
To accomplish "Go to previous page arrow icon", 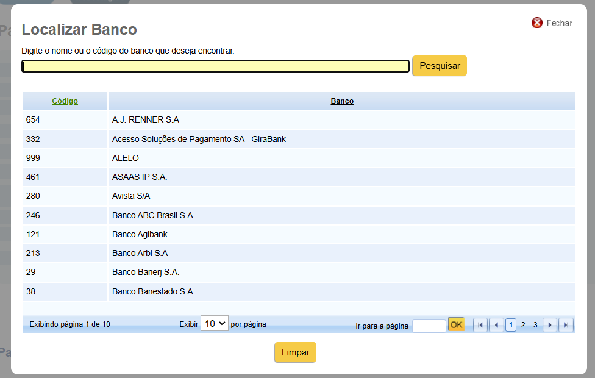I will click(x=496, y=325).
